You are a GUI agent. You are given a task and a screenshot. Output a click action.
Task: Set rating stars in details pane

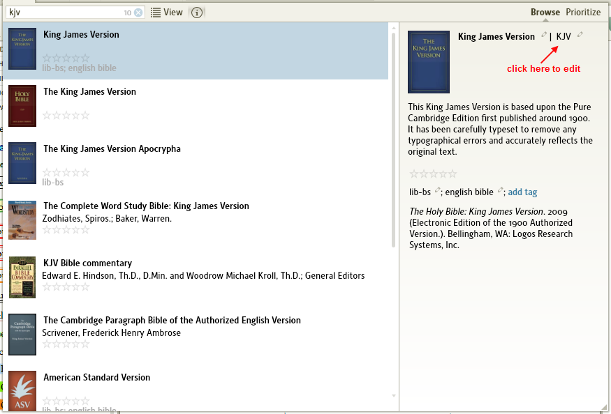433,174
